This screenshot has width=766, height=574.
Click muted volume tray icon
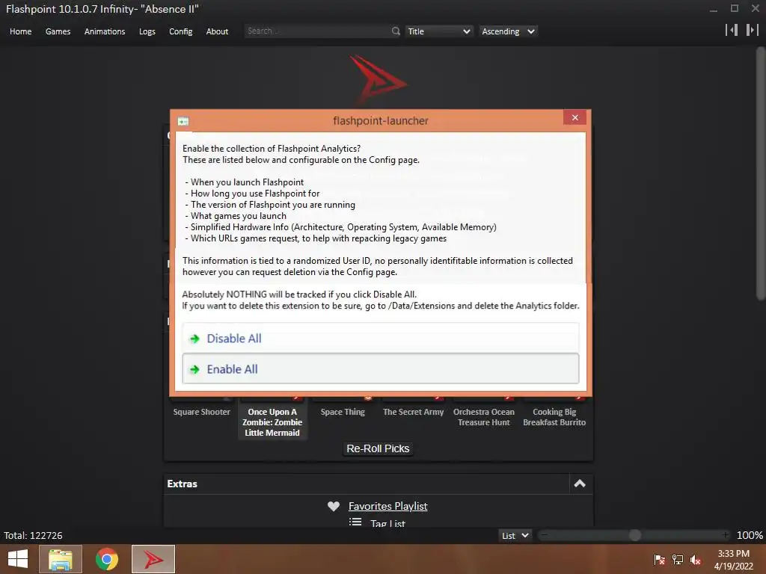[x=696, y=559]
